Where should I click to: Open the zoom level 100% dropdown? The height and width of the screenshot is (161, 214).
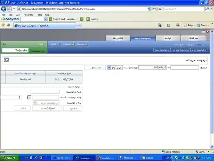tap(208, 152)
